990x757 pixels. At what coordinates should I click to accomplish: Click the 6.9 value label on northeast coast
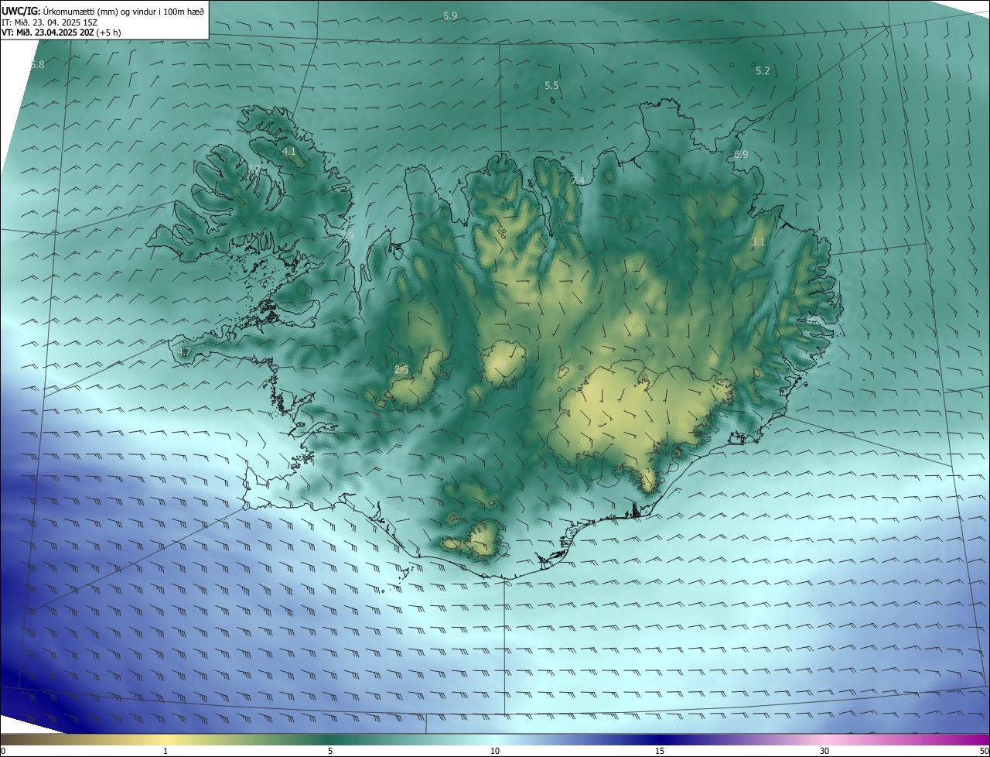pyautogui.click(x=741, y=156)
